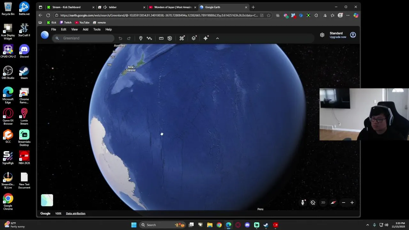Open the View menu in Google Earth
Image resolution: width=409 pixels, height=230 pixels.
pyautogui.click(x=74, y=29)
